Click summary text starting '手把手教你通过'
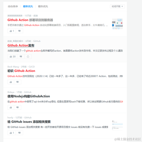 click(x=57, y=25)
